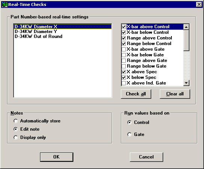The image size is (204, 169).
Task: Click the checks list scrollbar thumb
Action: [x=186, y=41]
